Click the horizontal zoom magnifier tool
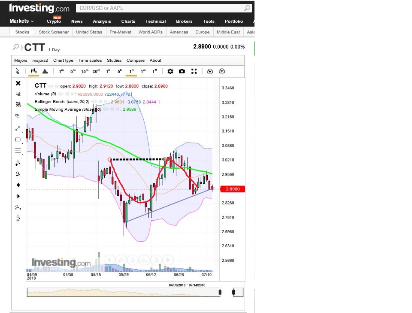 coord(18,207)
